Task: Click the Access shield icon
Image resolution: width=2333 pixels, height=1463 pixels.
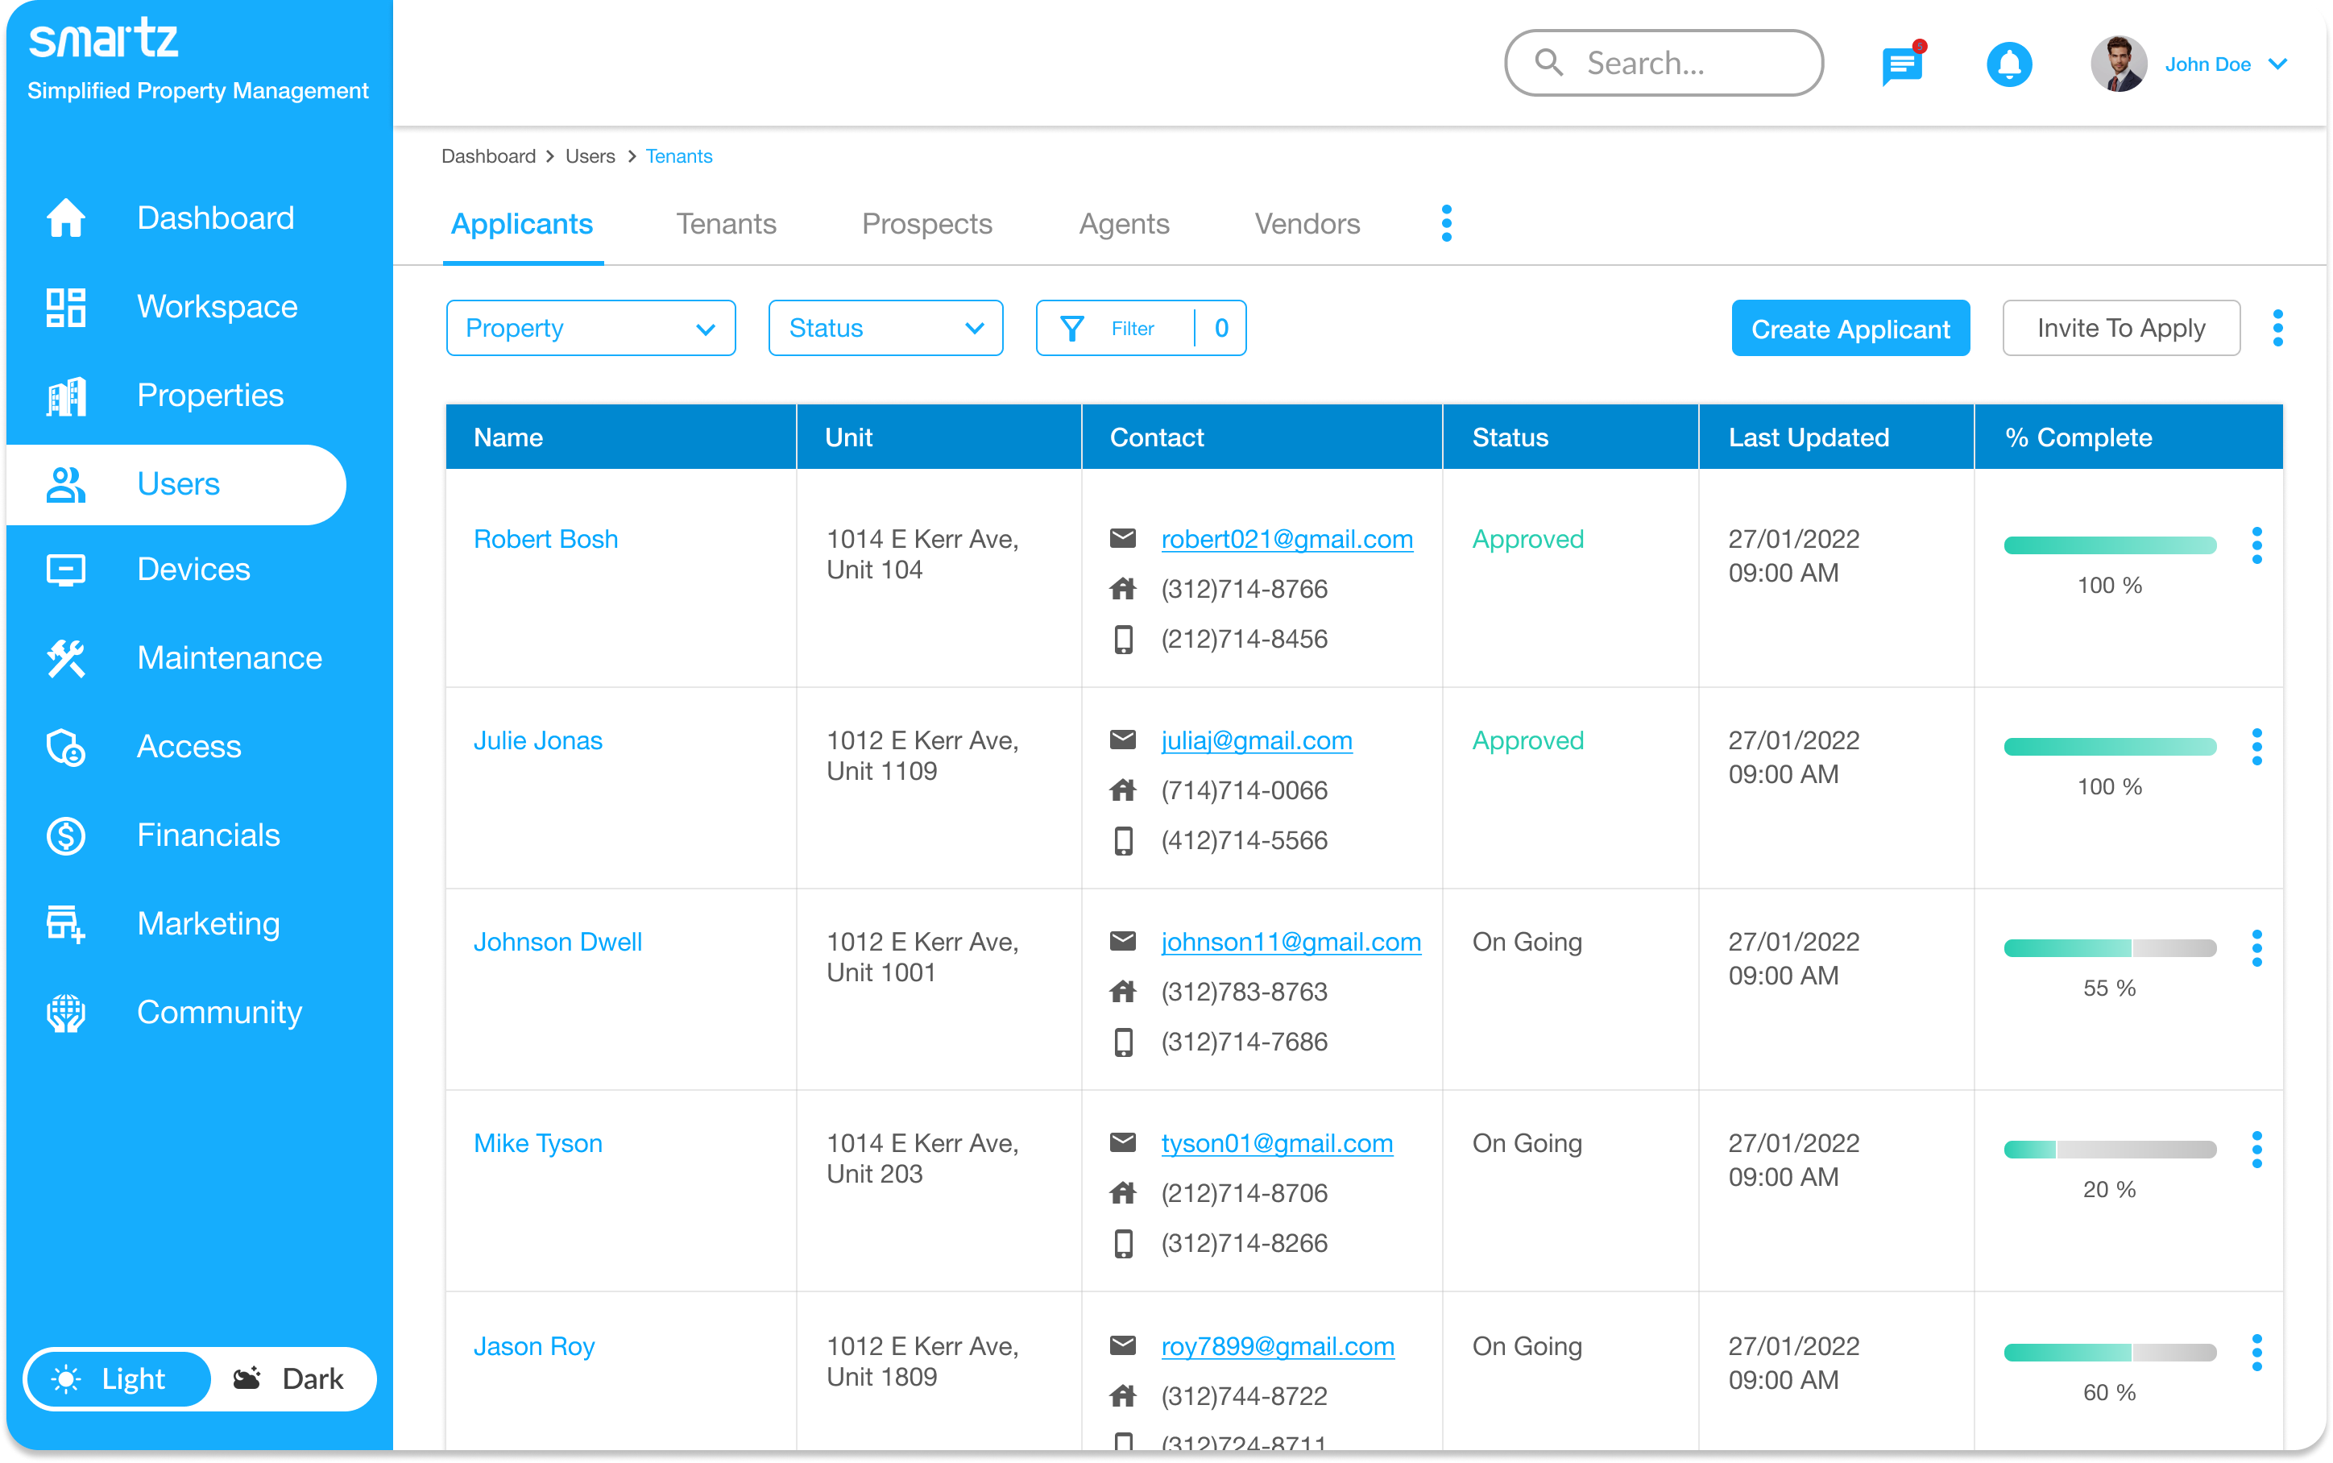Action: point(66,747)
